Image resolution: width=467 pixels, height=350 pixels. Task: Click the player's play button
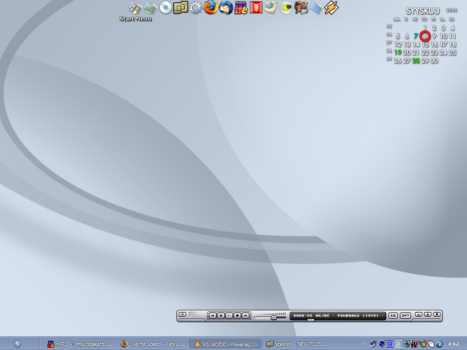point(229,315)
